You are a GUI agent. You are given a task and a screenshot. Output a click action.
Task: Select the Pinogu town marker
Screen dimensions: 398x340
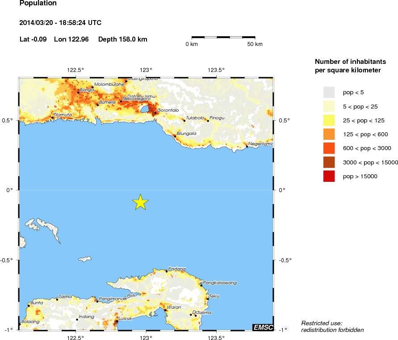208,120
